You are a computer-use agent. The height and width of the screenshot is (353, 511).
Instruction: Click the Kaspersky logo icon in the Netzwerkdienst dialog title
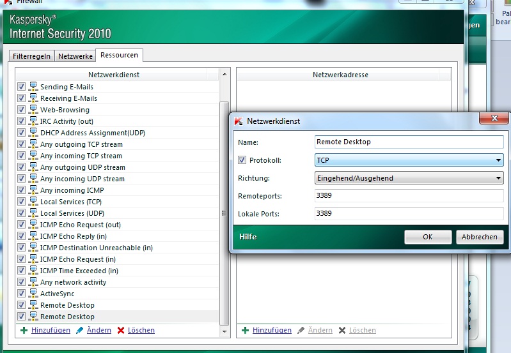click(239, 121)
